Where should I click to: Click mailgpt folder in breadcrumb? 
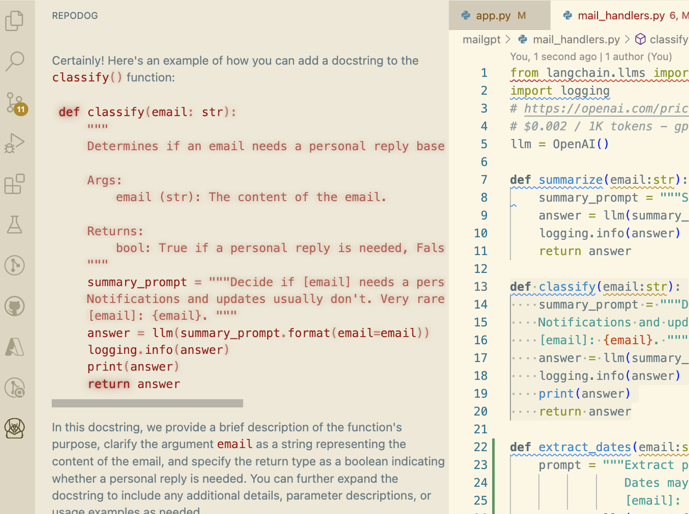[x=482, y=39]
